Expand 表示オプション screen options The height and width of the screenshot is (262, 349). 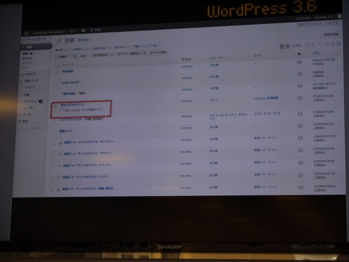point(309,24)
